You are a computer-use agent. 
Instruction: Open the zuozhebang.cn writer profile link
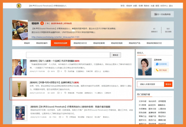click(x=55, y=37)
